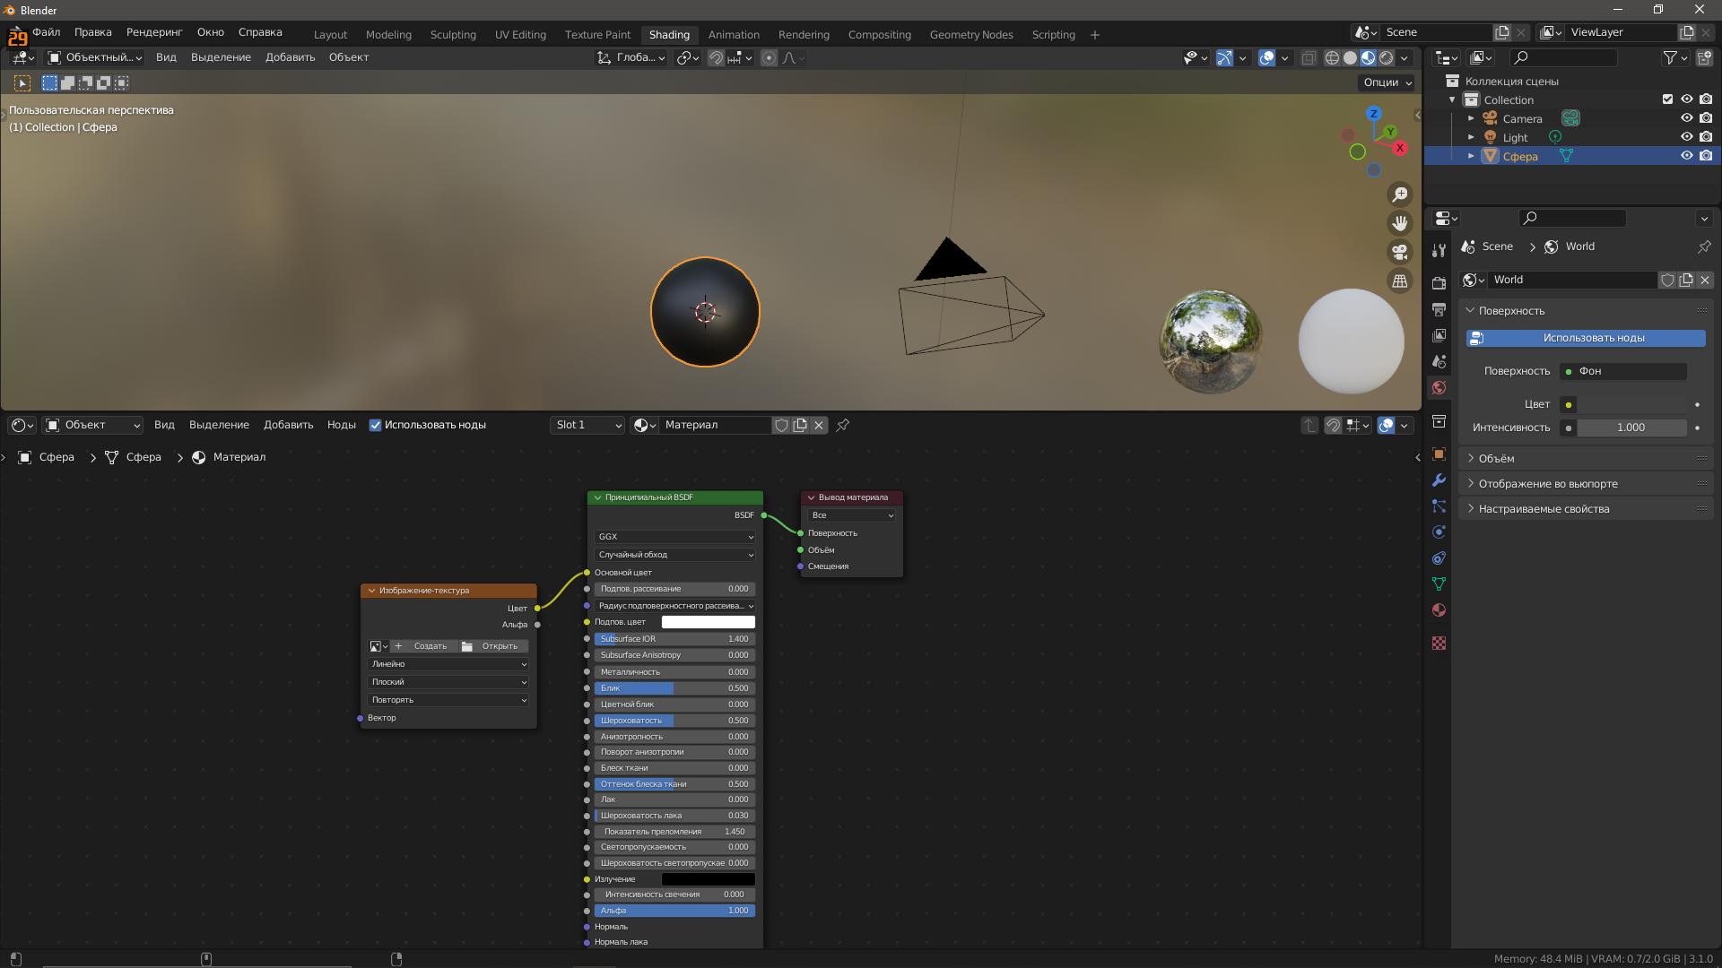Switch to the Geometry Nodes workspace tab

tap(970, 34)
